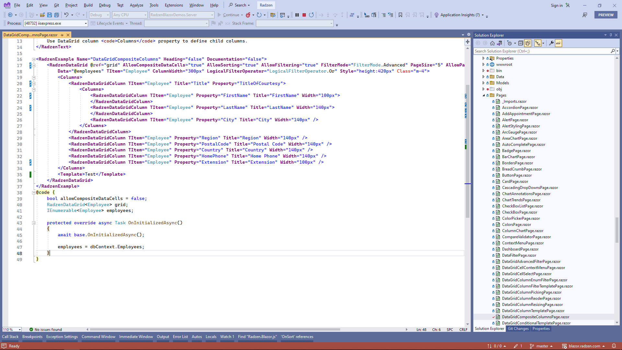The height and width of the screenshot is (350, 622).
Task: Toggle Show All Files in Solution Explorer
Action: pyautogui.click(x=527, y=43)
